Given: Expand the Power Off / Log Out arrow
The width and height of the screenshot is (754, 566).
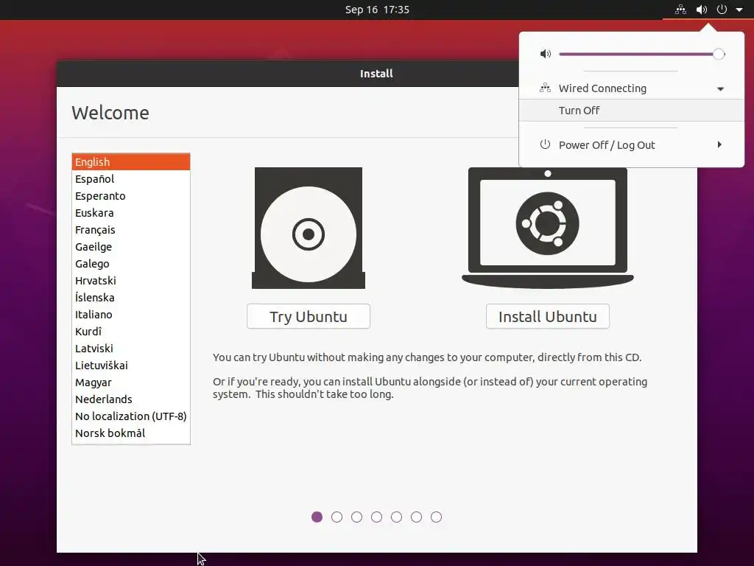Looking at the screenshot, I should pos(720,144).
